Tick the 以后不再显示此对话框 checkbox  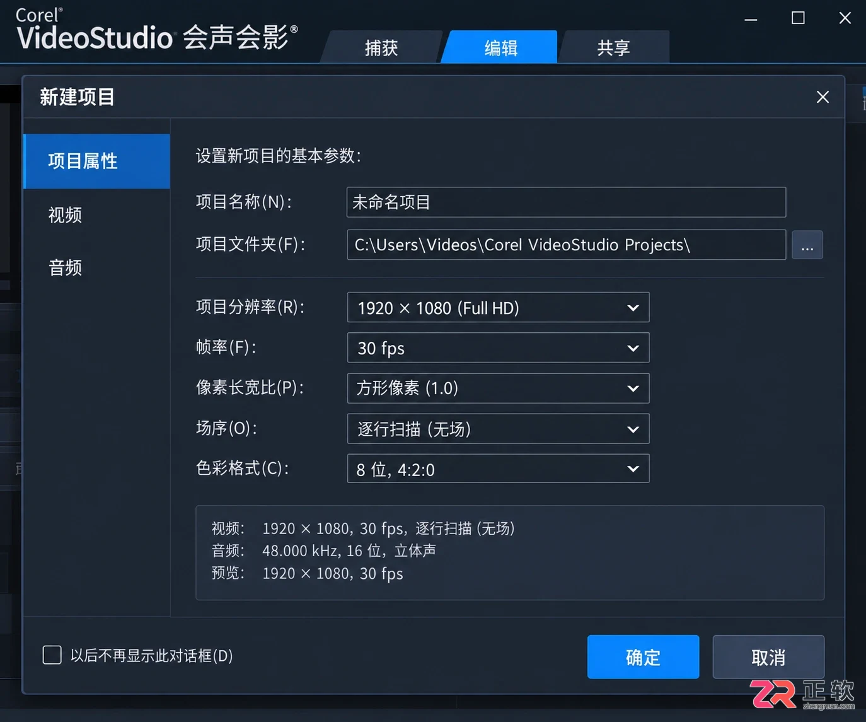pos(52,655)
